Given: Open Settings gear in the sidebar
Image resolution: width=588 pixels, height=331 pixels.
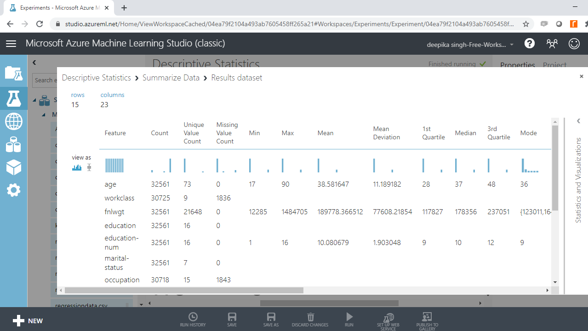Looking at the screenshot, I should (x=13, y=190).
